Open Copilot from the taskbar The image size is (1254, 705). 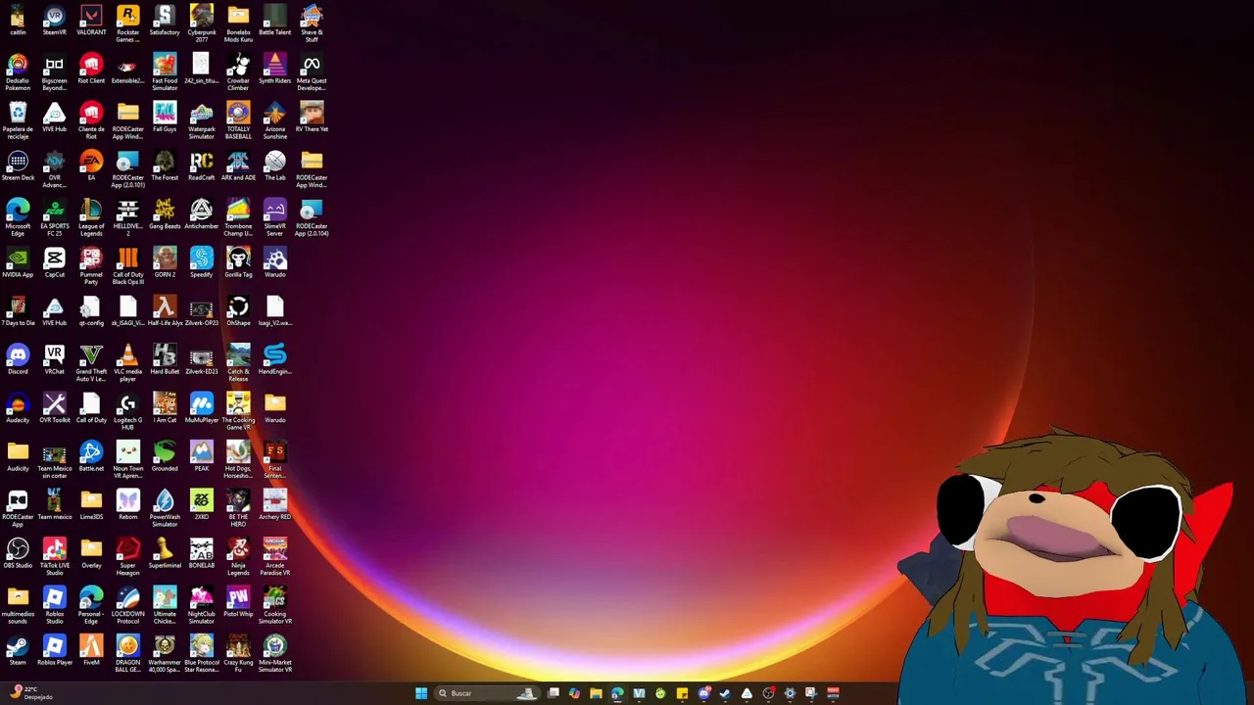[574, 693]
